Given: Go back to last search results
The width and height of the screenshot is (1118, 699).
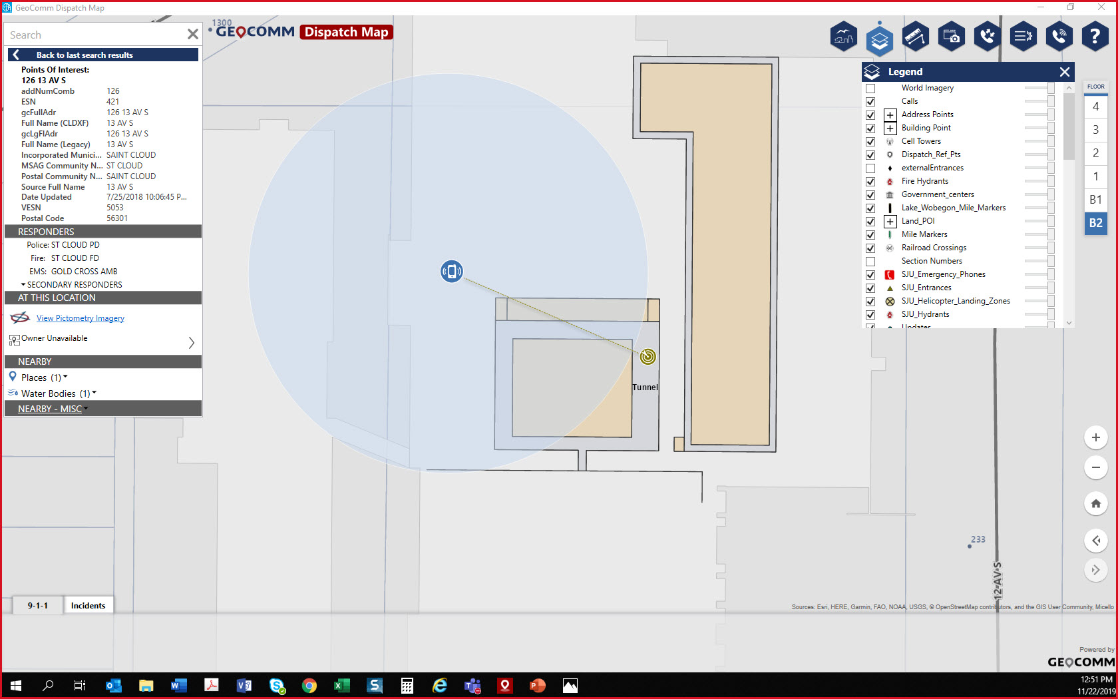Looking at the screenshot, I should tap(103, 55).
